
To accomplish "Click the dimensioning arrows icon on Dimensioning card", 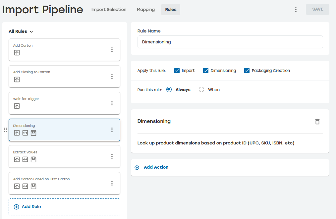I will pos(25,133).
